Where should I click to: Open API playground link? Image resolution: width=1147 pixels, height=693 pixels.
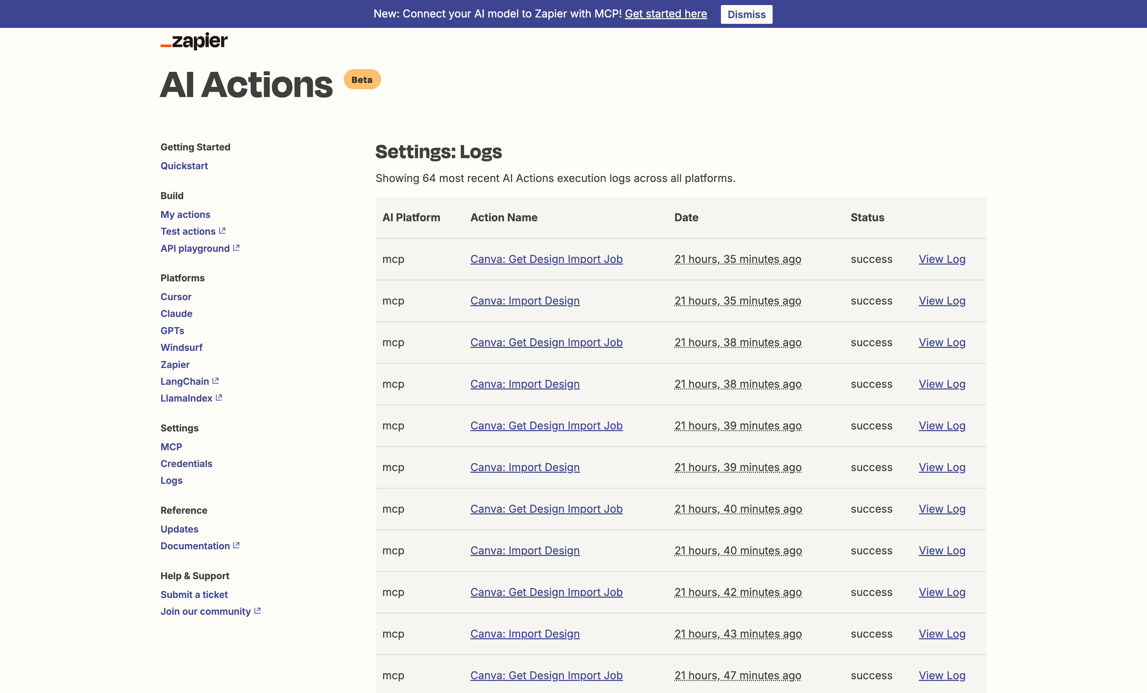pos(195,248)
